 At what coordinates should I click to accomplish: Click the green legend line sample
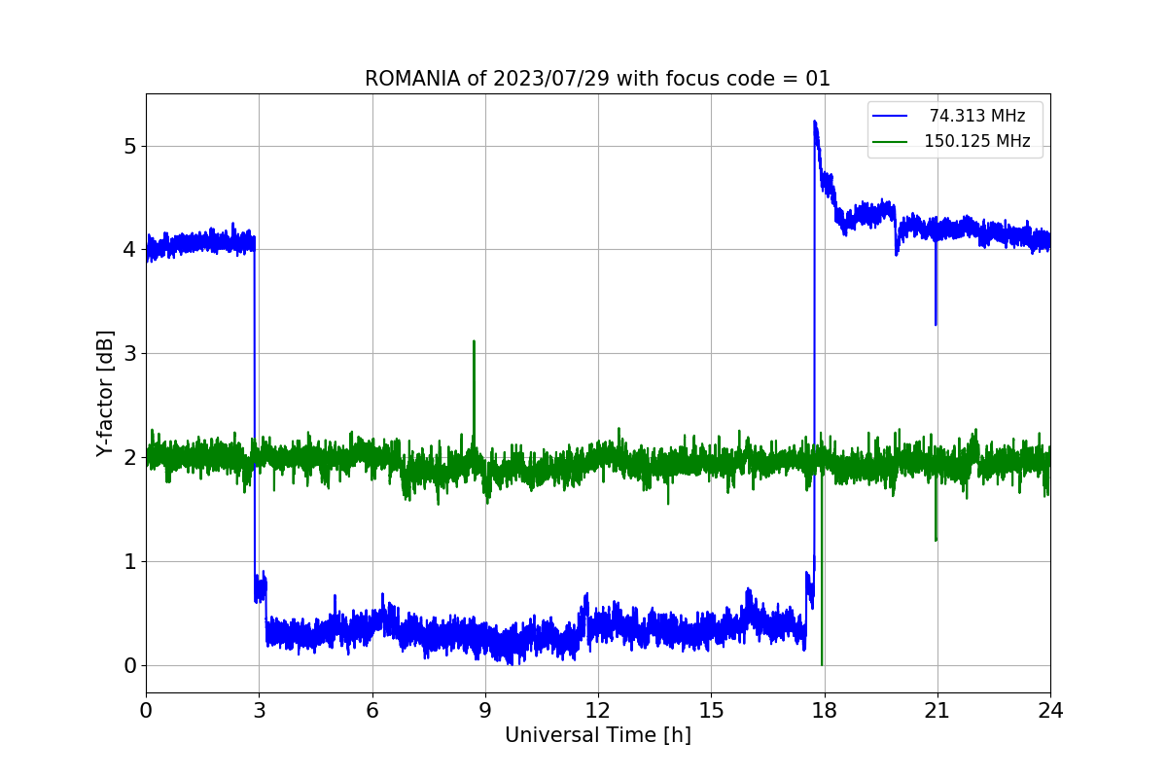point(890,141)
